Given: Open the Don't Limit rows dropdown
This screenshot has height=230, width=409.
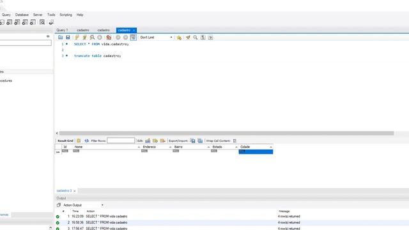Looking at the screenshot, I should (x=156, y=38).
